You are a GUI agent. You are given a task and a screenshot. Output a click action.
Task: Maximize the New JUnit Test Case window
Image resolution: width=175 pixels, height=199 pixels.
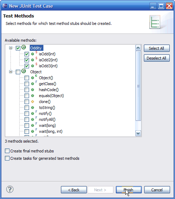(x=161, y=6)
